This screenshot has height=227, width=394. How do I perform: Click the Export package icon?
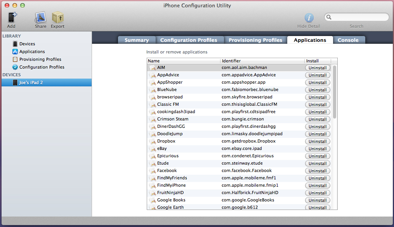[57, 17]
